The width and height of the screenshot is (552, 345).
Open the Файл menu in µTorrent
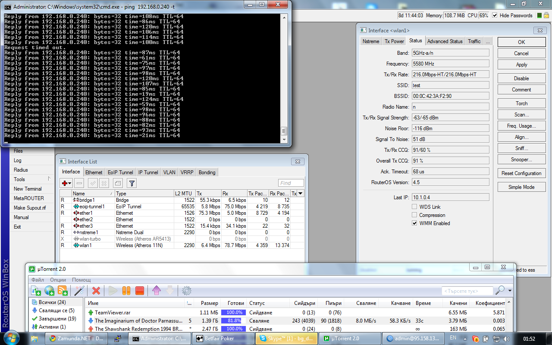point(38,280)
